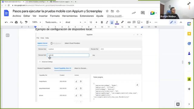Click the font size 12 field
The height and width of the screenshot is (109, 194).
[x=91, y=22]
